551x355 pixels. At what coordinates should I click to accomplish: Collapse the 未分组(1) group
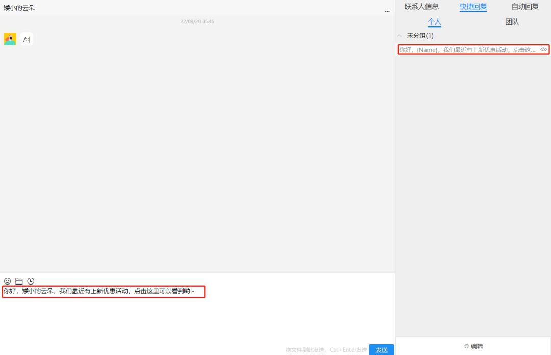pos(399,35)
